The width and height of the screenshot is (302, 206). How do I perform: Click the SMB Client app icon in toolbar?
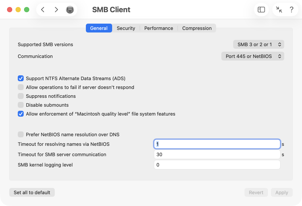70,10
